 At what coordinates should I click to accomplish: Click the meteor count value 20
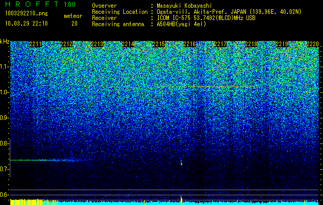click(74, 24)
